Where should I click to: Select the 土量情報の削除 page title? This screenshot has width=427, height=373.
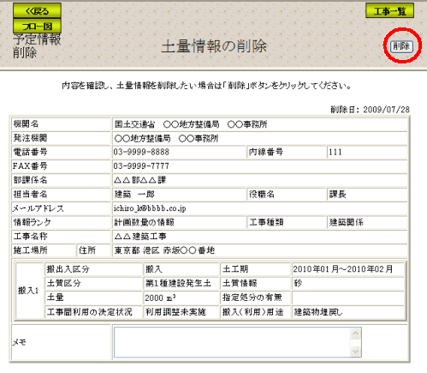click(x=214, y=46)
